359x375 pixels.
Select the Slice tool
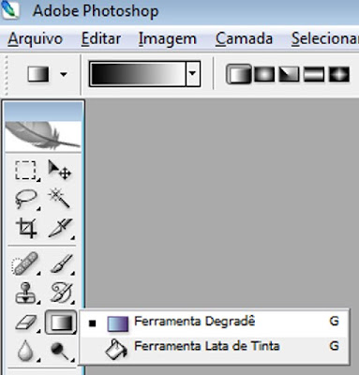[61, 228]
